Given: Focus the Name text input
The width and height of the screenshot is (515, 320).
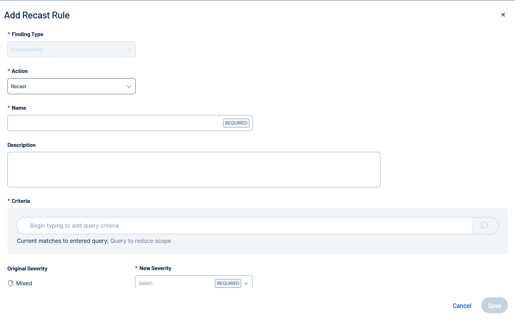Looking at the screenshot, I should click(x=113, y=123).
